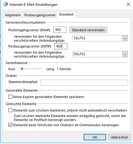Enable Keine Kopien gesendeter Elemente speichern
Screen dimensions: 133x144
click(10, 97)
